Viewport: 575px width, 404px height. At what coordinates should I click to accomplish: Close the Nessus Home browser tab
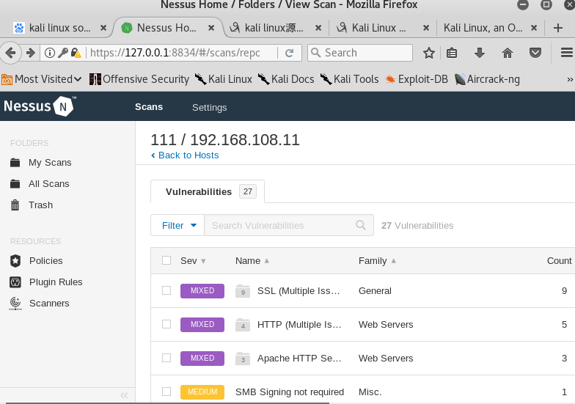[211, 28]
